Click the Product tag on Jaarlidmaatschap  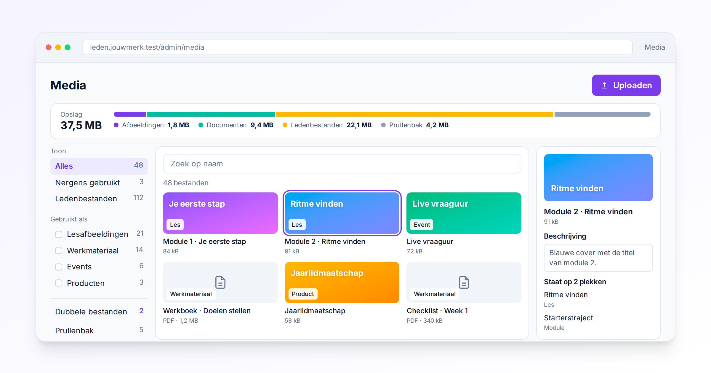tap(303, 294)
